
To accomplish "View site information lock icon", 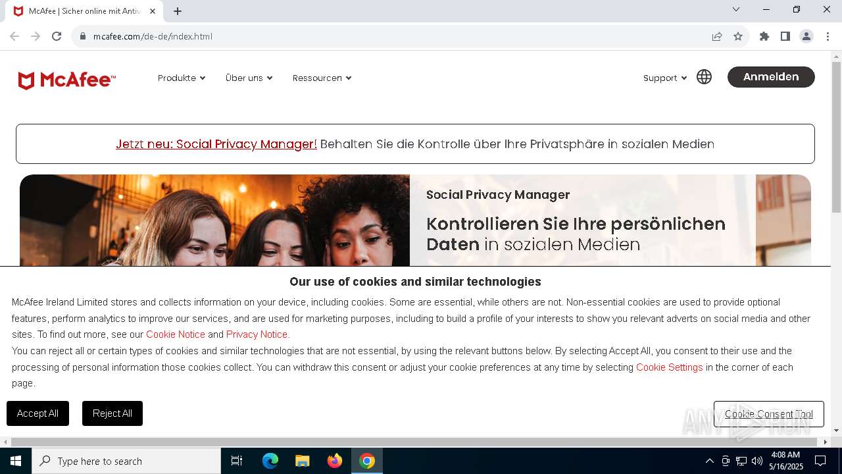I will pos(83,36).
